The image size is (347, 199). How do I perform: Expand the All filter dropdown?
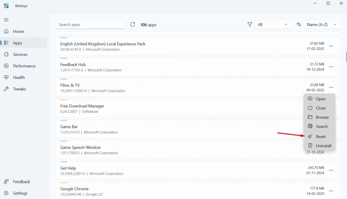(273, 24)
